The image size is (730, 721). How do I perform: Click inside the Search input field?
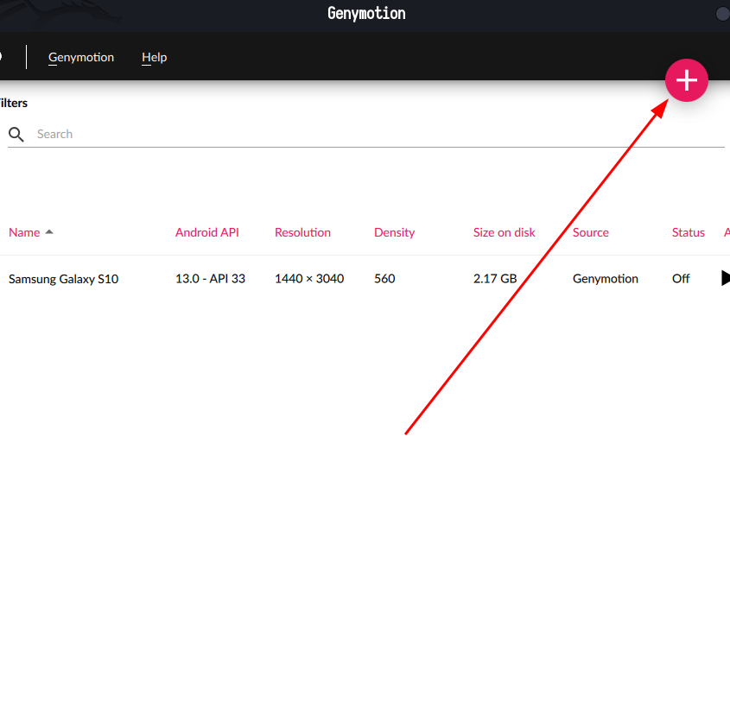click(x=346, y=135)
